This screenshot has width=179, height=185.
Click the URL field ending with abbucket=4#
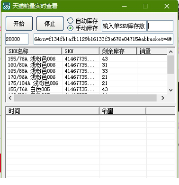[103, 39]
